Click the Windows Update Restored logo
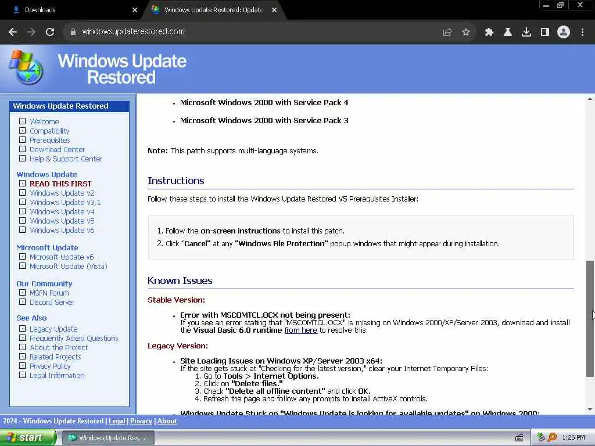This screenshot has width=595, height=446. (26, 67)
